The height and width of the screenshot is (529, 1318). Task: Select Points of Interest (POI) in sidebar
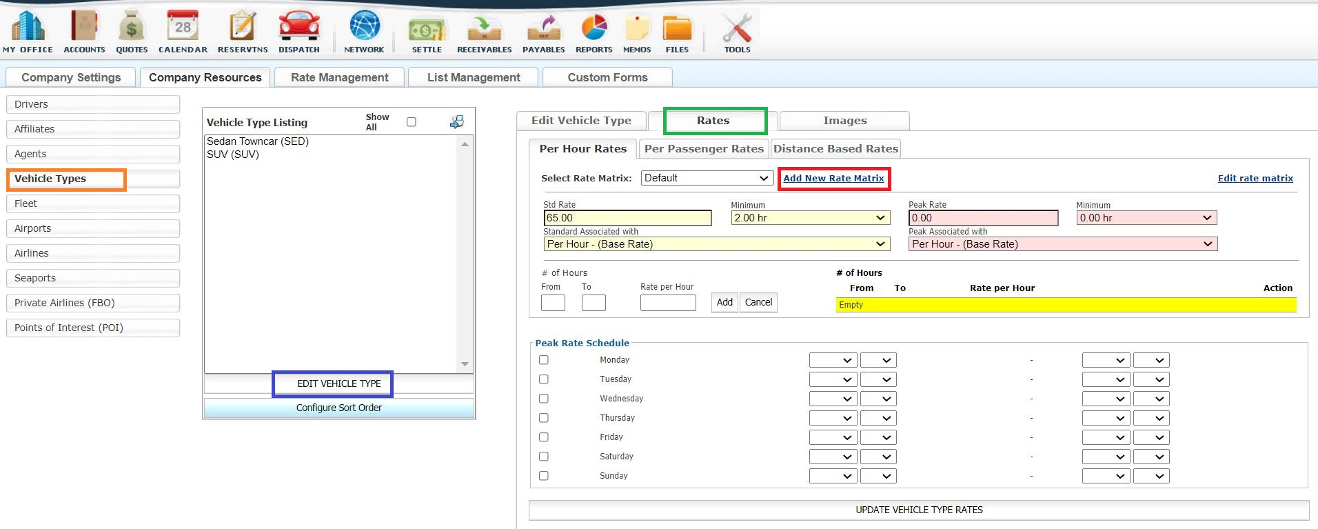click(x=93, y=328)
